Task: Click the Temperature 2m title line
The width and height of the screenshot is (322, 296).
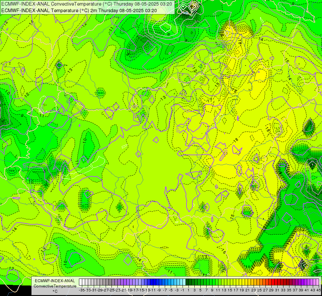Action: [x=79, y=11]
